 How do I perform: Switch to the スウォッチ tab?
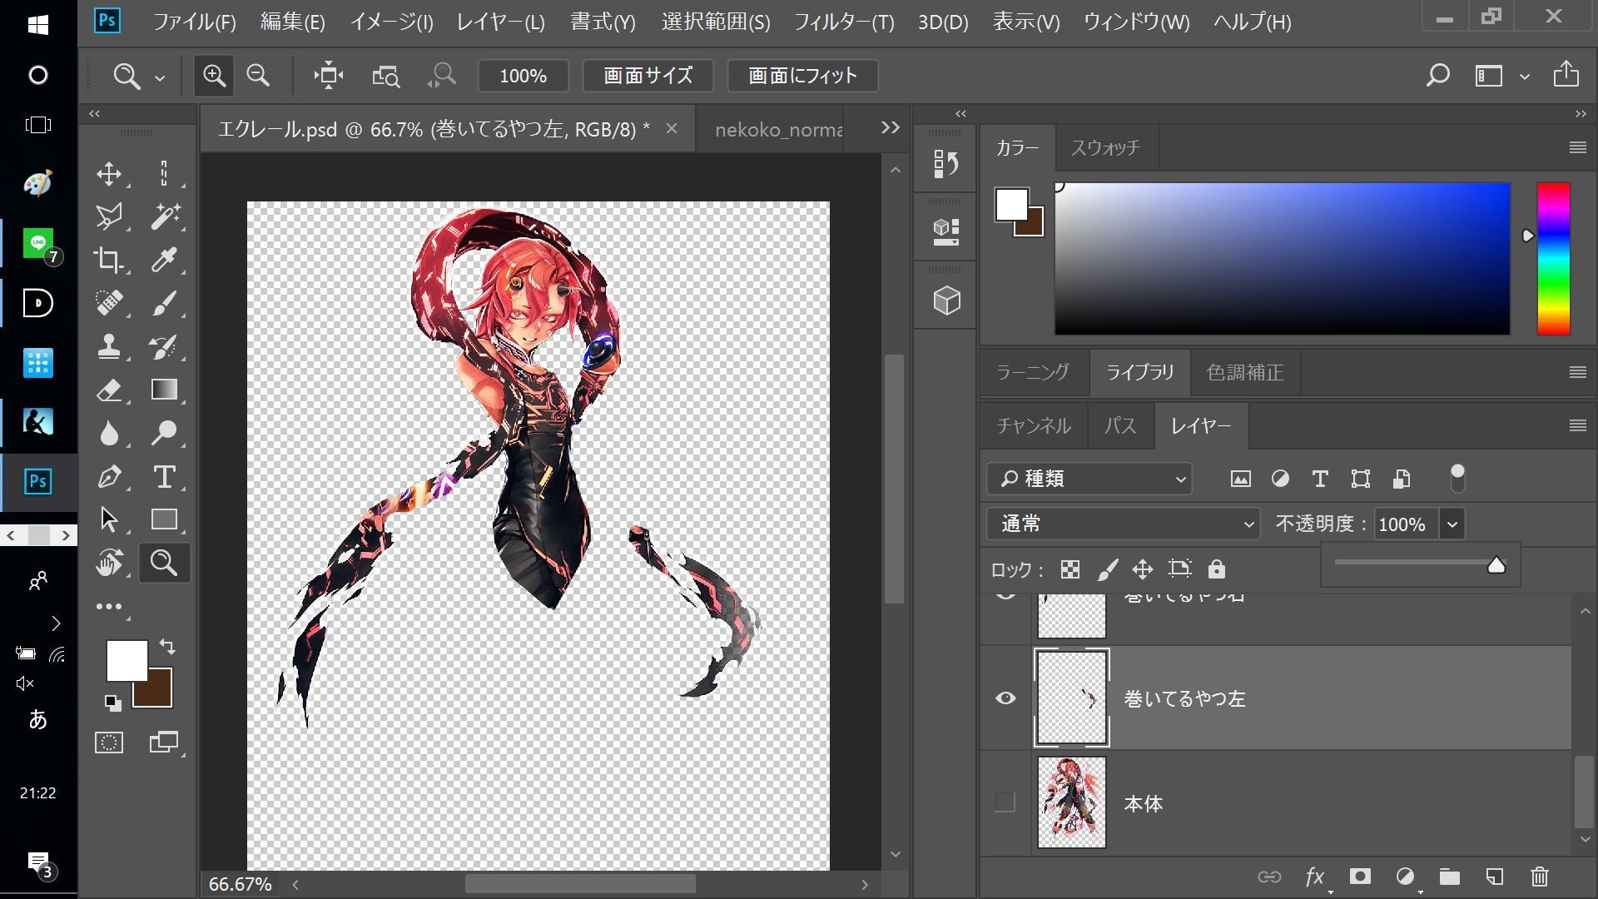[x=1105, y=147]
